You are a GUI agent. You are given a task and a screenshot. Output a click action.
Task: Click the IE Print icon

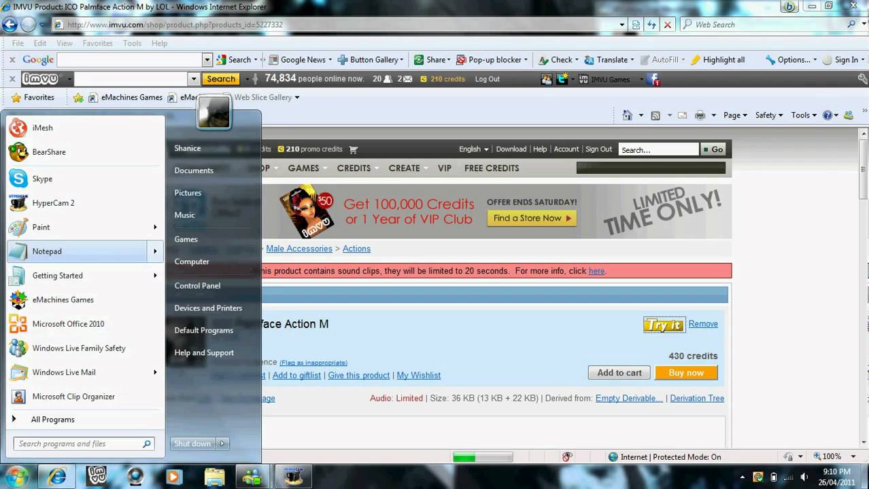pos(700,115)
